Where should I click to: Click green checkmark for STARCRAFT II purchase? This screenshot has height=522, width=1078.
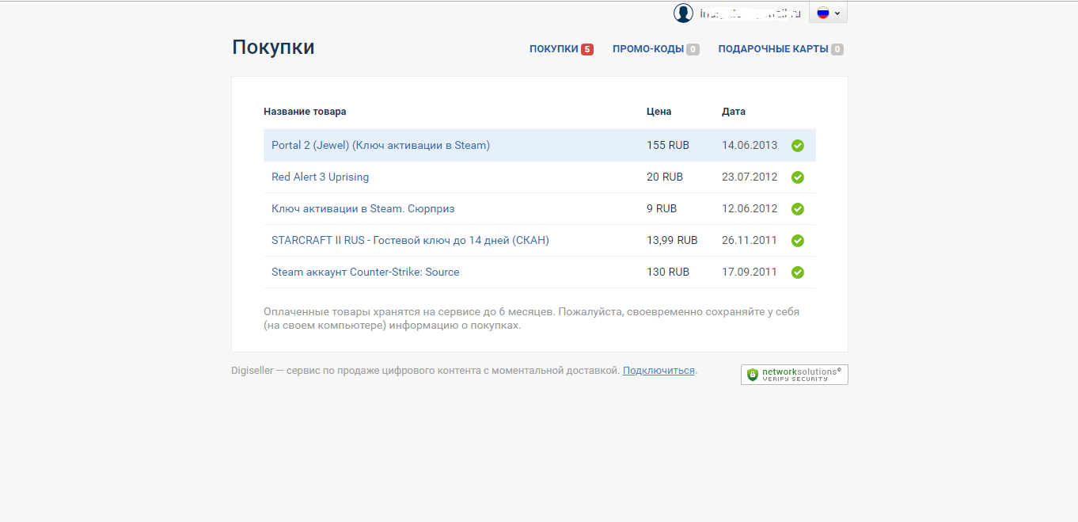tap(798, 241)
